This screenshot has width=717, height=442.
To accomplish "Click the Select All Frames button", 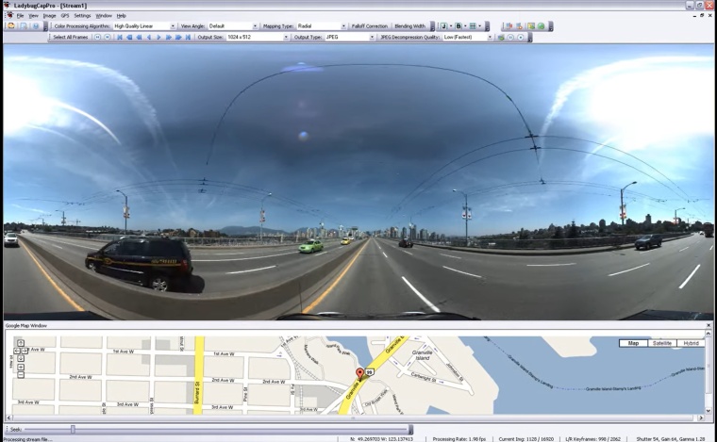I will (72, 38).
